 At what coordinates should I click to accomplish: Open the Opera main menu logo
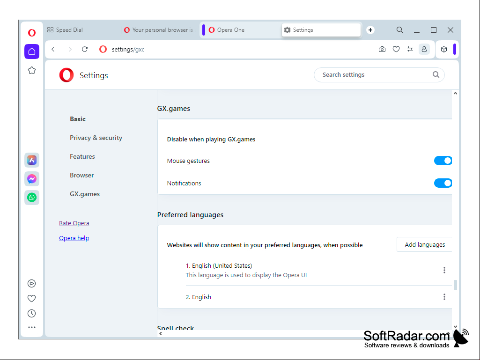pyautogui.click(x=32, y=32)
